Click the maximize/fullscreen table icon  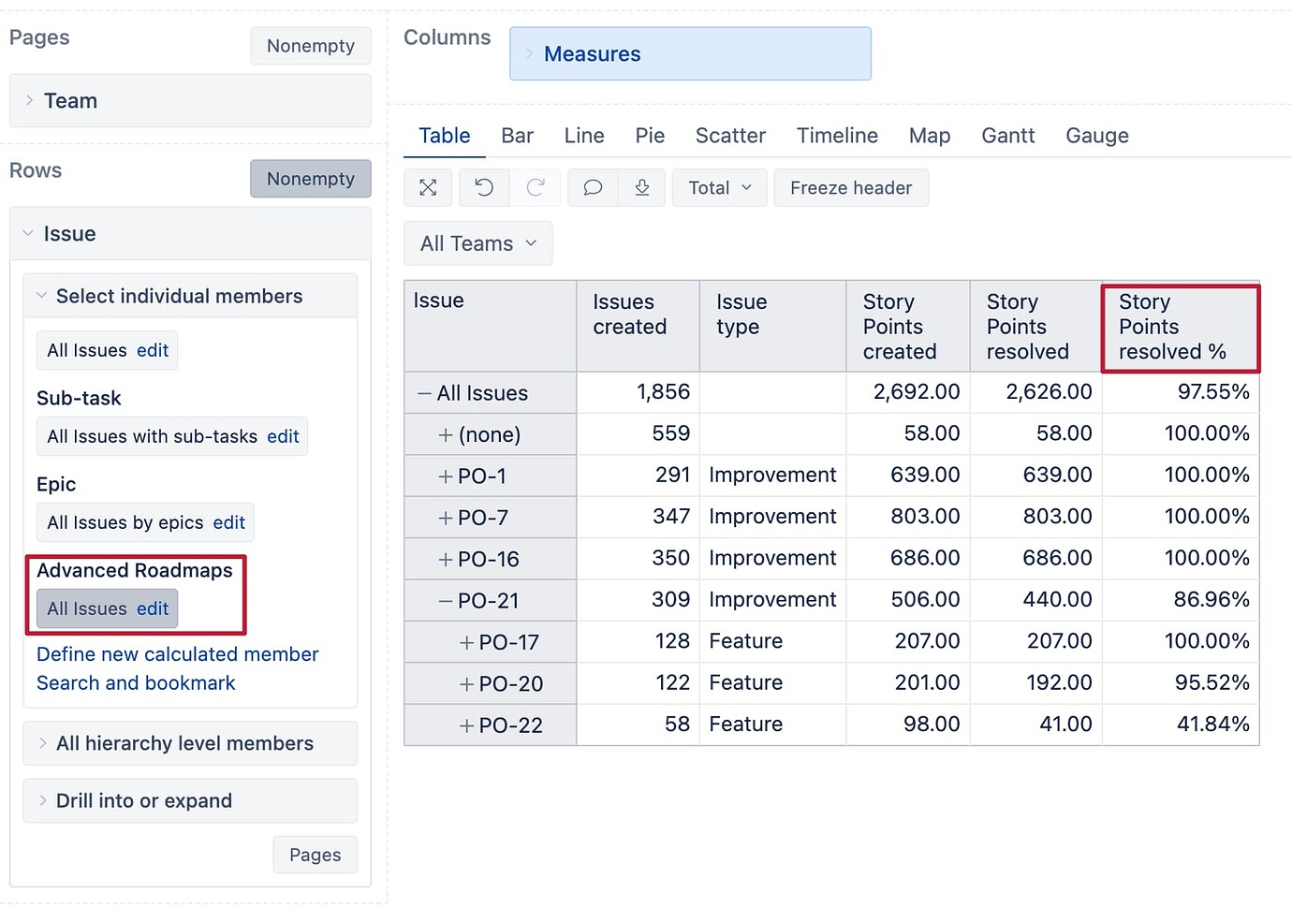click(428, 188)
